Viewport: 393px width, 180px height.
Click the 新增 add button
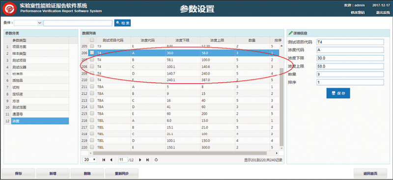click(x=53, y=173)
